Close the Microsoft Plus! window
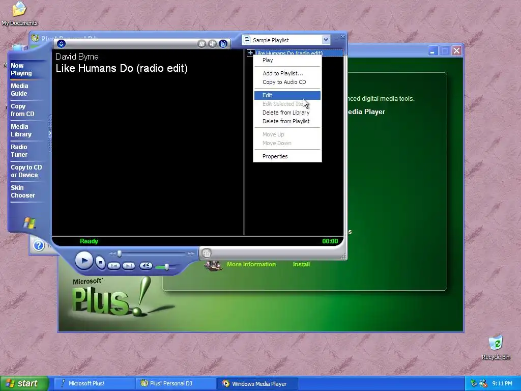The height and width of the screenshot is (391, 521). 457,51
